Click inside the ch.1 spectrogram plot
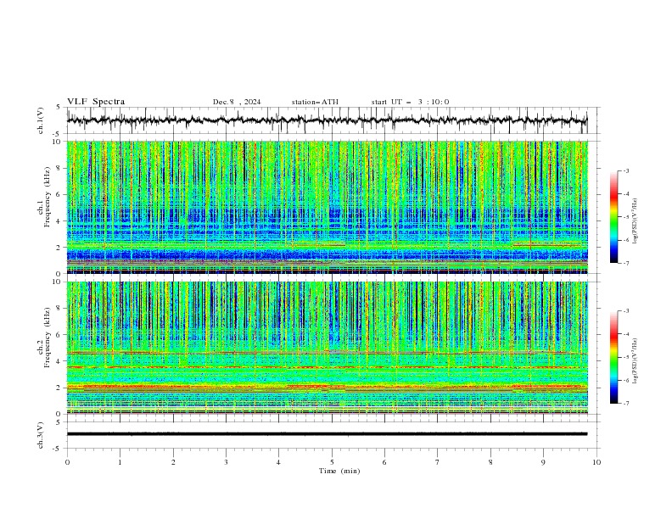 click(327, 207)
